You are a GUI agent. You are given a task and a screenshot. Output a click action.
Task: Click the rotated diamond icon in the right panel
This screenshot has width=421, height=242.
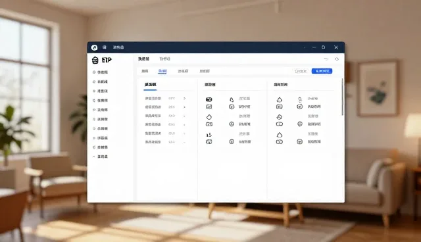click(x=280, y=117)
